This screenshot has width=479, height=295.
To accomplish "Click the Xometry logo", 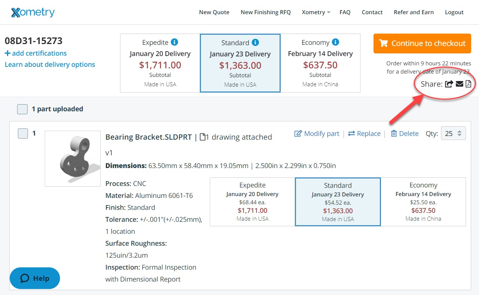I will [x=33, y=12].
